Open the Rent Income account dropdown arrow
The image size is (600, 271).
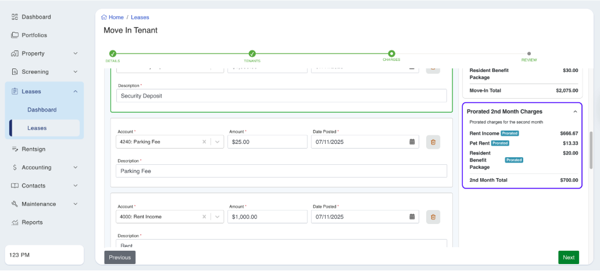tap(217, 217)
